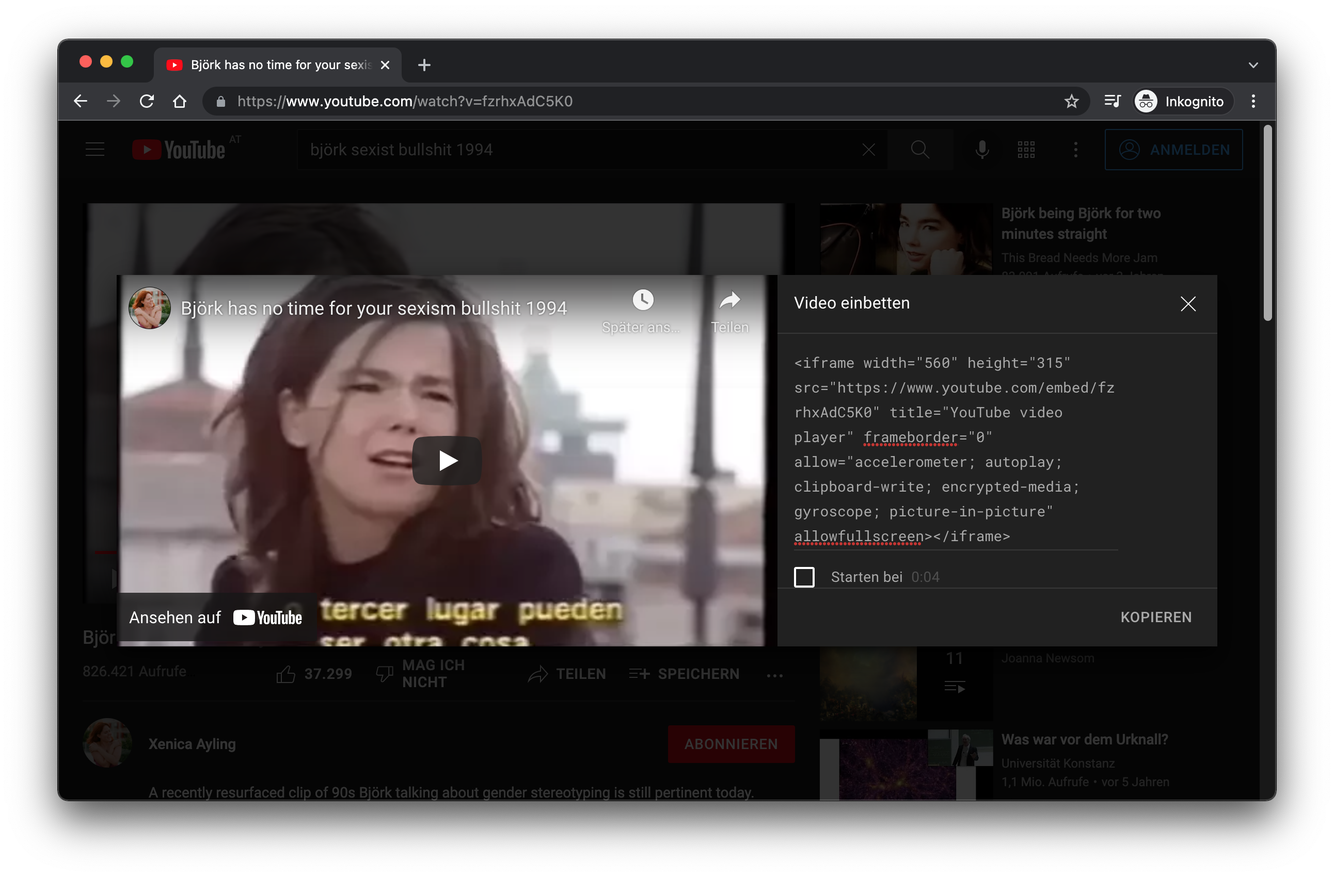Screen dimensions: 1334x877
Task: Open more actions ellipsis below video
Action: click(x=774, y=675)
